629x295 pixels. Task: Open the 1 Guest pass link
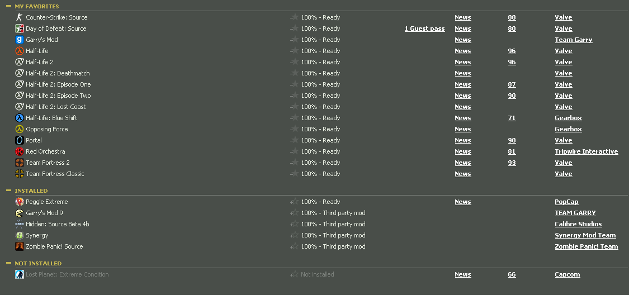point(424,28)
